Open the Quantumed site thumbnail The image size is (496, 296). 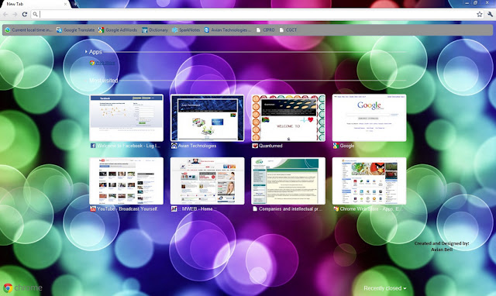click(x=288, y=118)
